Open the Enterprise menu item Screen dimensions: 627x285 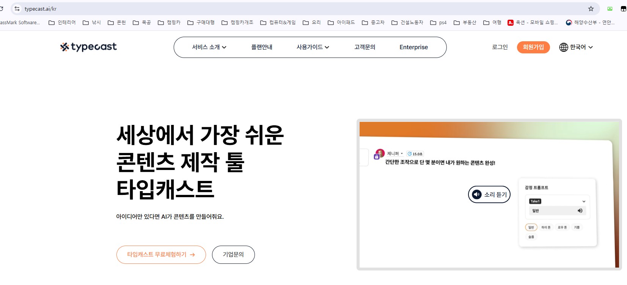pos(414,47)
